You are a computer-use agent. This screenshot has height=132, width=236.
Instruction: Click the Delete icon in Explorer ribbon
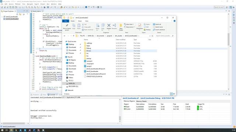tap(109, 25)
